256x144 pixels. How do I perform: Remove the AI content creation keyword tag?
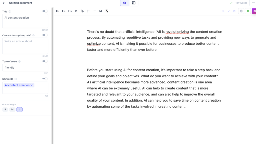[x=32, y=85]
